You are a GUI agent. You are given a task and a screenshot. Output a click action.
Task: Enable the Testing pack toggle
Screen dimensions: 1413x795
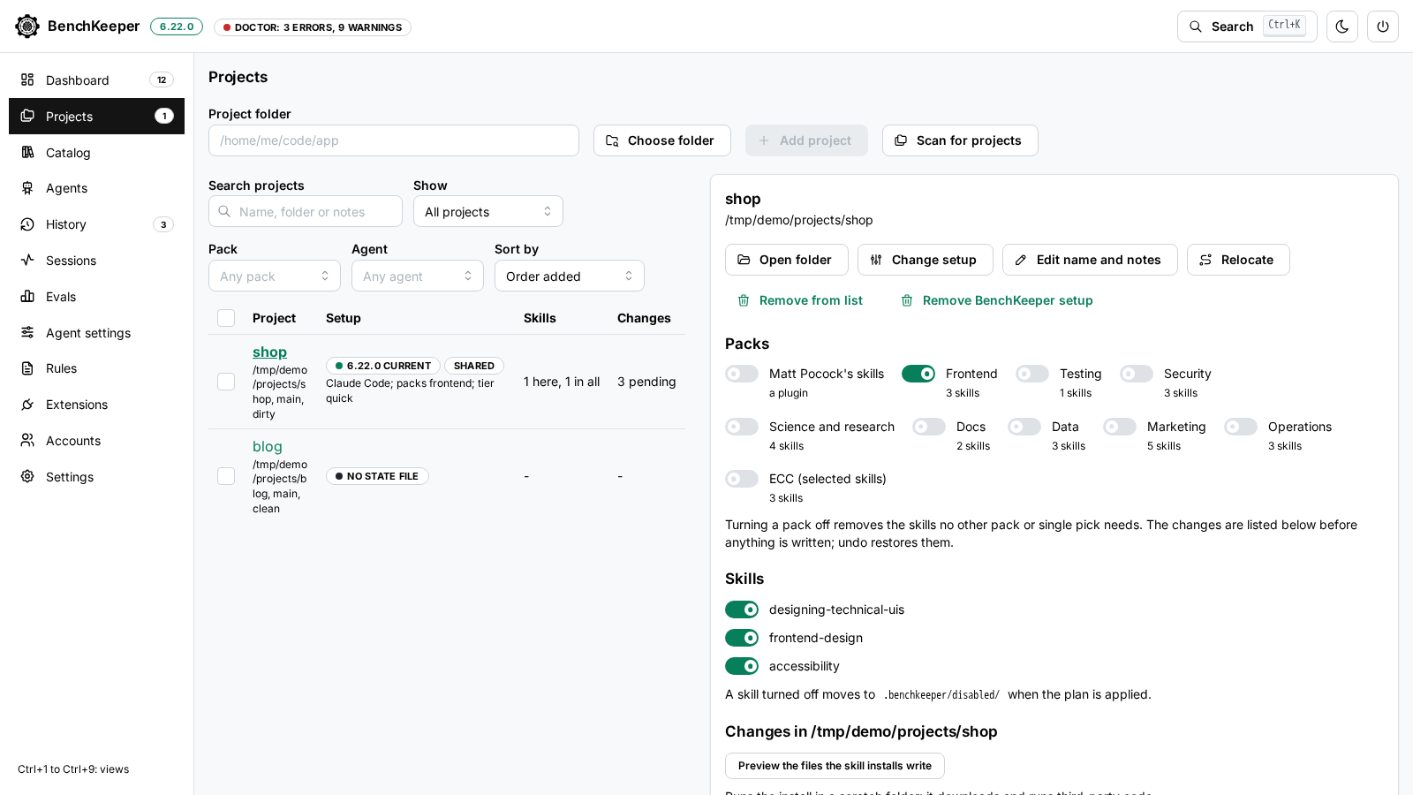click(1032, 374)
